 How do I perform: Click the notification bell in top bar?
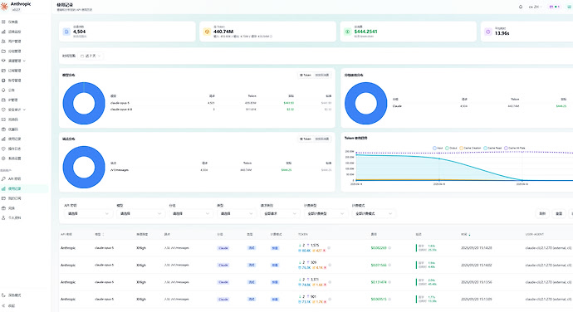[521, 7]
